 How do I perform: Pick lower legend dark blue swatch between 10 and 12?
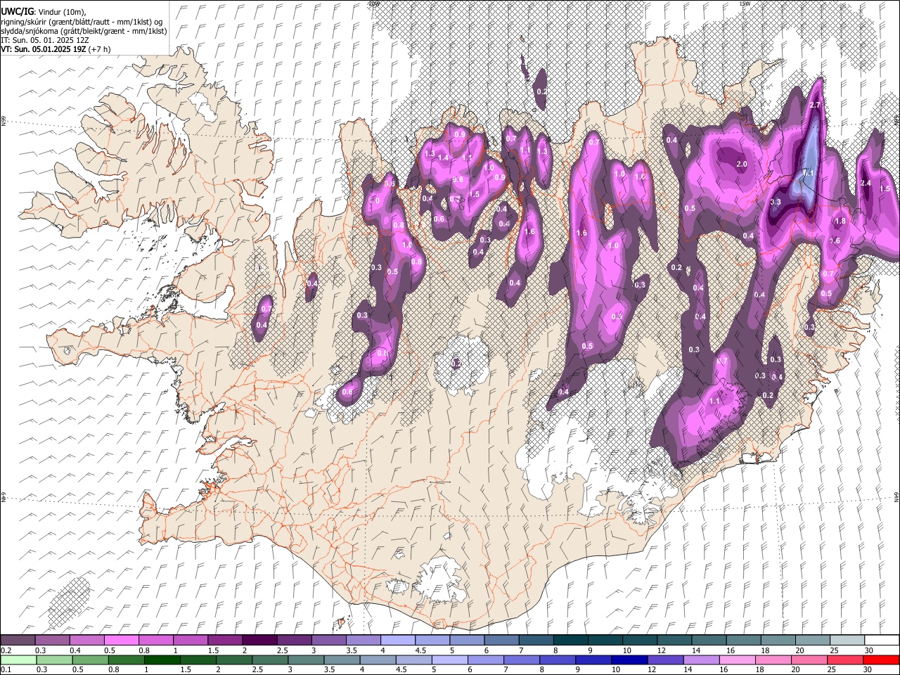[x=630, y=660]
